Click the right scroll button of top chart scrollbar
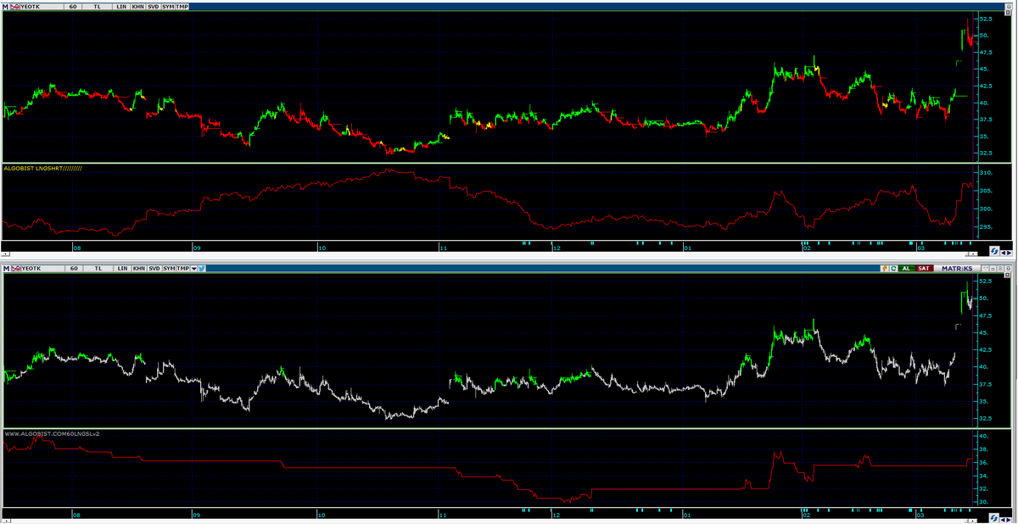 click(x=973, y=254)
